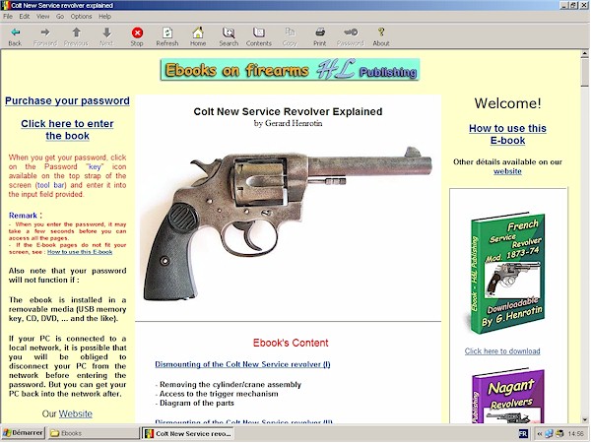Click 'Click here to download' link

click(x=502, y=351)
